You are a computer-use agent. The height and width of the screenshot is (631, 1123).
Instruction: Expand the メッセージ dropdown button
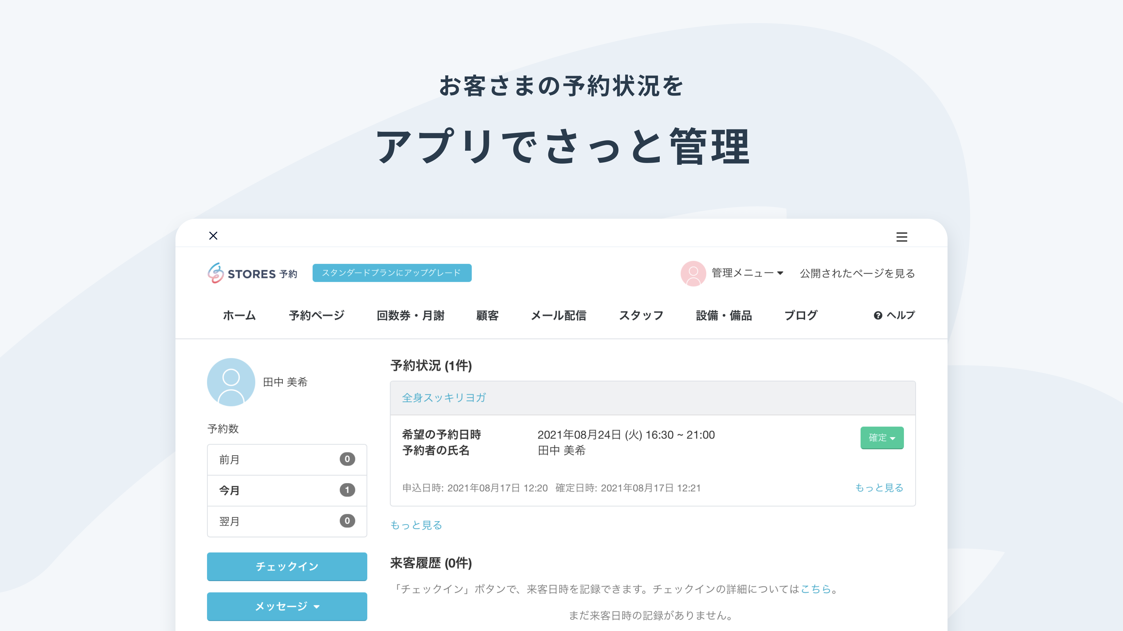point(287,606)
